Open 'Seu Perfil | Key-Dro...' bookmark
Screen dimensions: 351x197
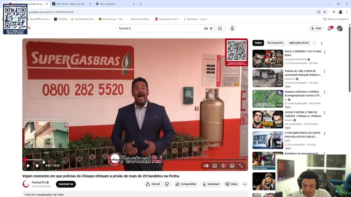pos(83,19)
